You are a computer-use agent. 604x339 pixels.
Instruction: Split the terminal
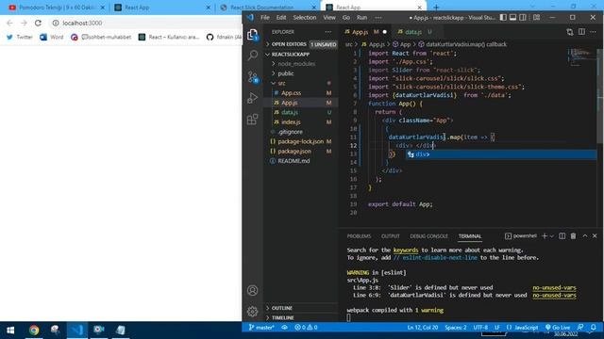point(562,236)
